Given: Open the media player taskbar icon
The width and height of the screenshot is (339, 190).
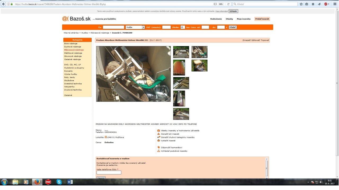Looking at the screenshot, I should point(26,182).
